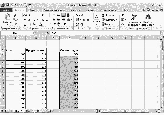The width and height of the screenshot is (164, 115).
Task: Click the Cut scissors icon
Action: [x=15, y=15]
